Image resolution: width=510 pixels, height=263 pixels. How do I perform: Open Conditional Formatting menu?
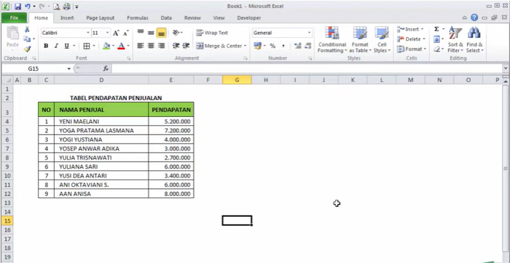[332, 40]
